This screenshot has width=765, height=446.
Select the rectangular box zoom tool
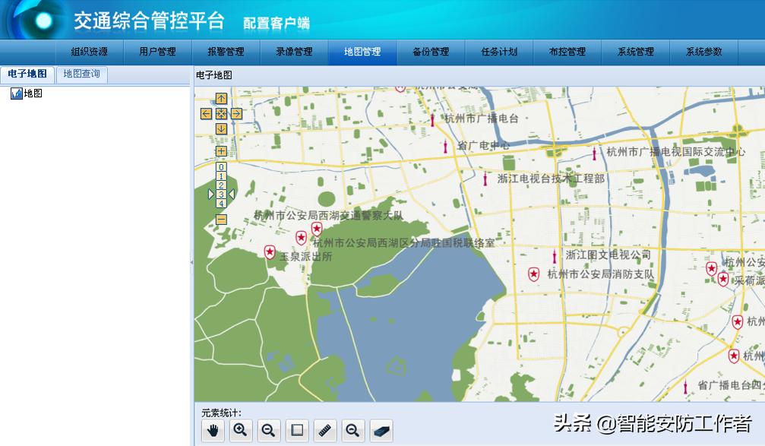click(296, 430)
